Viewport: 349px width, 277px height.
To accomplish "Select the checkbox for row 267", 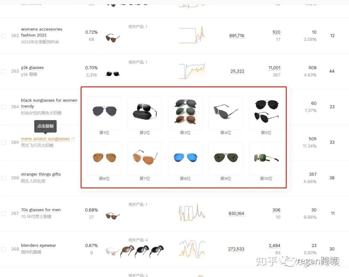I will [x=4, y=214].
